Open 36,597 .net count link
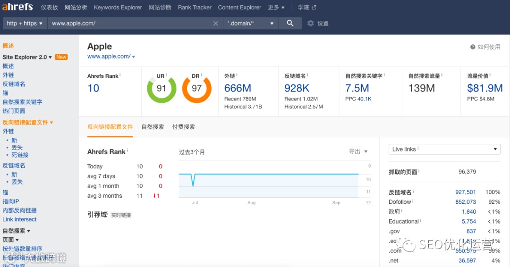 pos(467,260)
